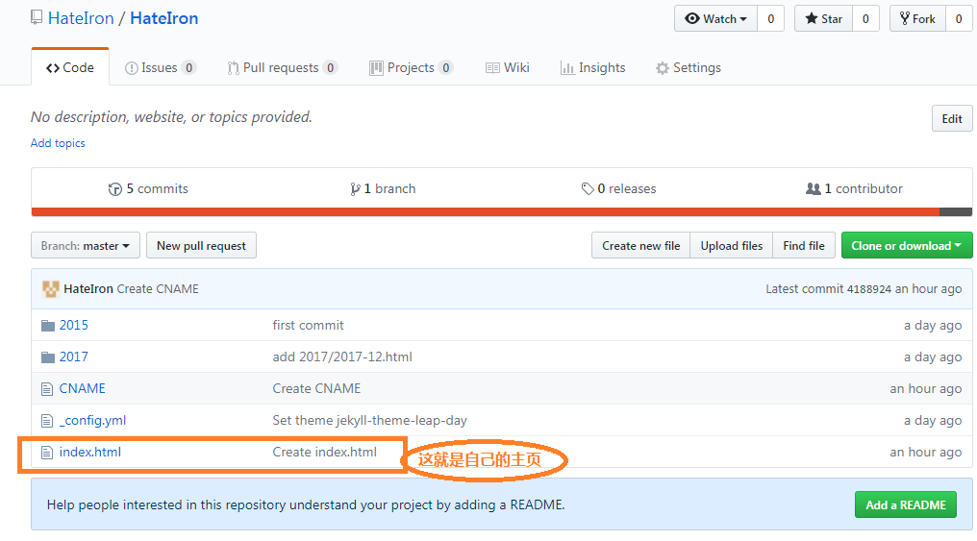View the 1 branch link
This screenshot has height=541, width=977.
(383, 188)
